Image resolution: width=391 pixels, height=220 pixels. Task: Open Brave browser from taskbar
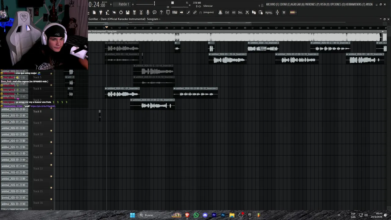[187, 215]
